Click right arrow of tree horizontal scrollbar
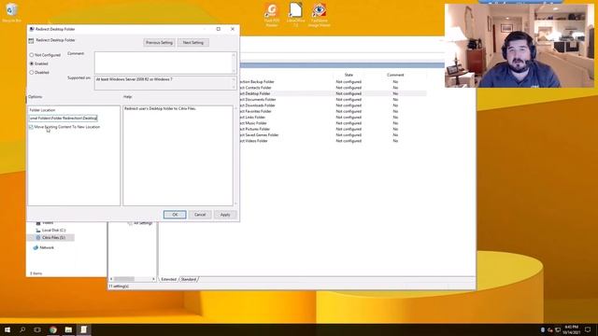This screenshot has width=598, height=336. [153, 279]
